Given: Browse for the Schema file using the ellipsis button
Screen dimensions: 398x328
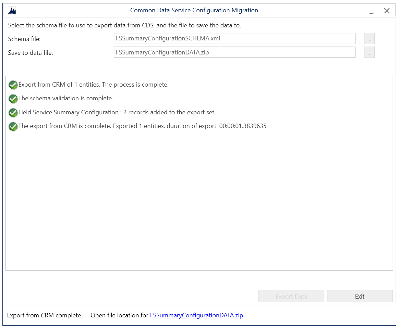Looking at the screenshot, I should tap(369, 39).
